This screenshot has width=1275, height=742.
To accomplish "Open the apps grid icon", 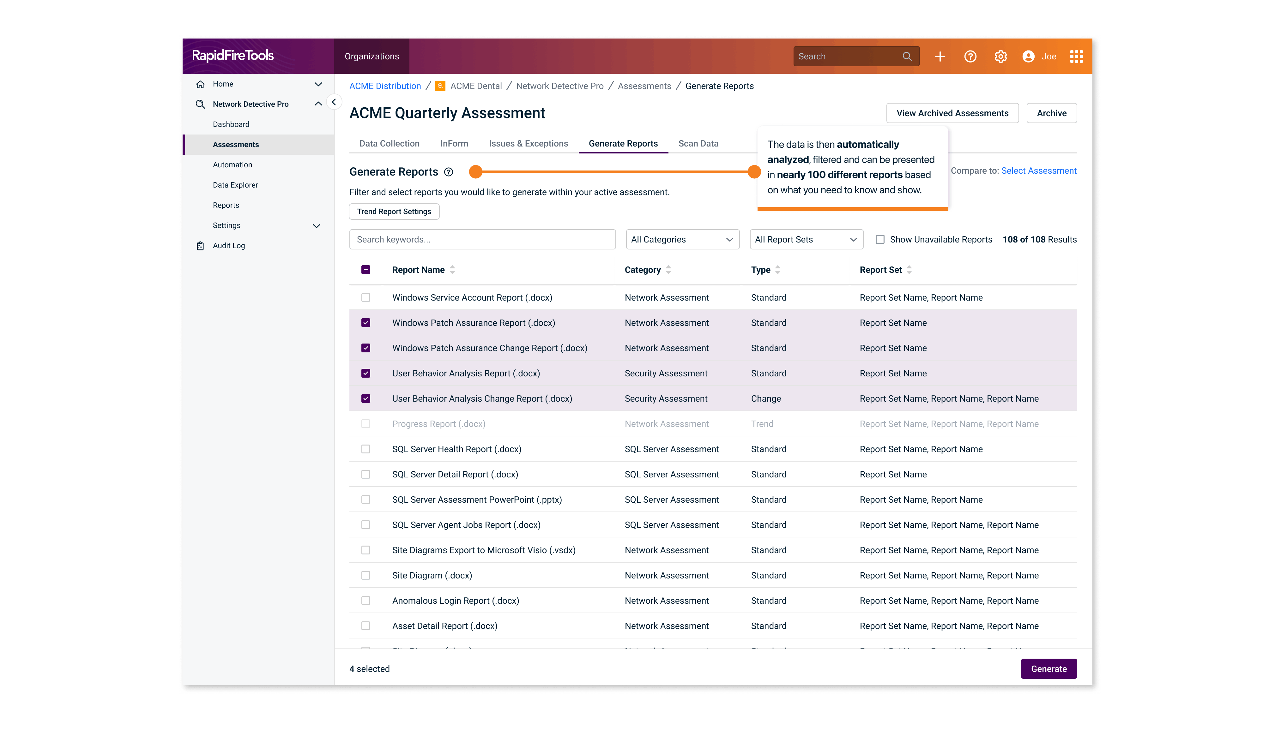I will (x=1076, y=57).
